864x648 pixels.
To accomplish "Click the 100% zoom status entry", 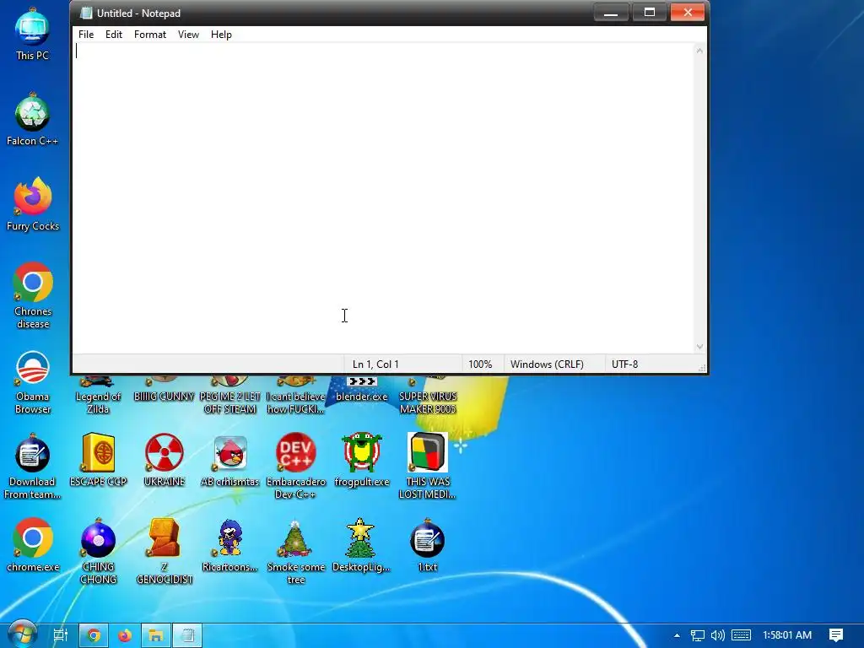I will click(x=480, y=364).
